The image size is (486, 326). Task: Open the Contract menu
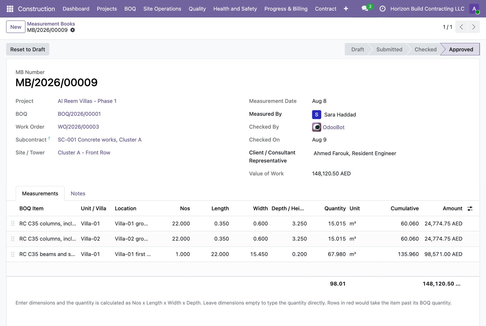[326, 9]
